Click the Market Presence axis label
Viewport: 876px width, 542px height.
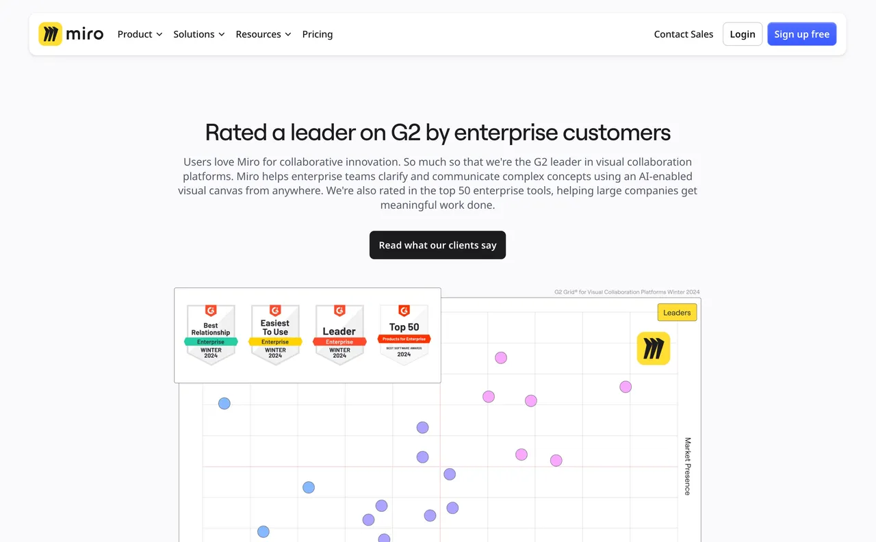click(688, 466)
